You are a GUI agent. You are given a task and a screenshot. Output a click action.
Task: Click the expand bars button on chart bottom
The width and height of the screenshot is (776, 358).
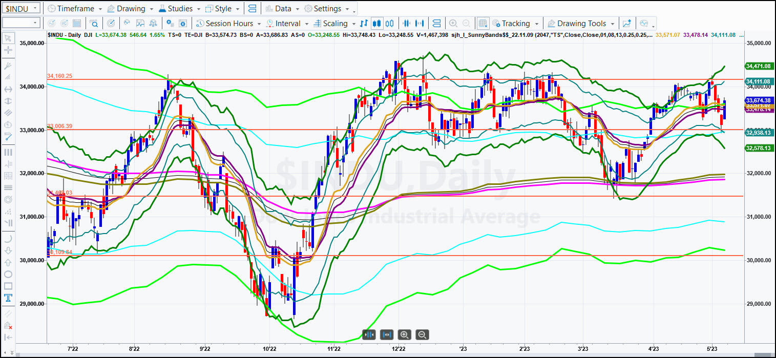(x=387, y=334)
